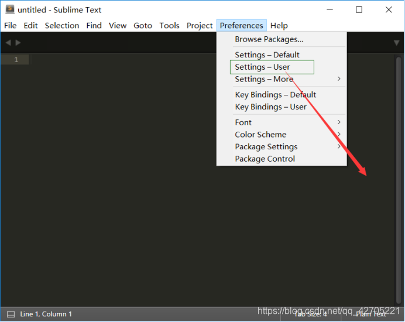Select Package Control menu entry

pyautogui.click(x=282, y=159)
